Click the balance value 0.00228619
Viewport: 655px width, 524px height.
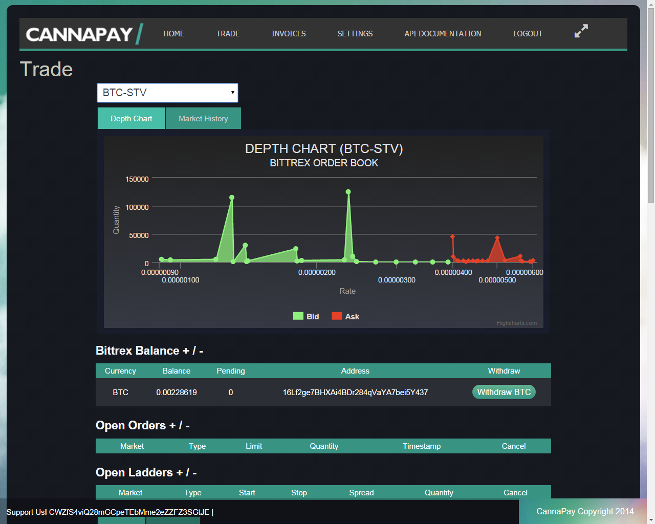tap(177, 392)
